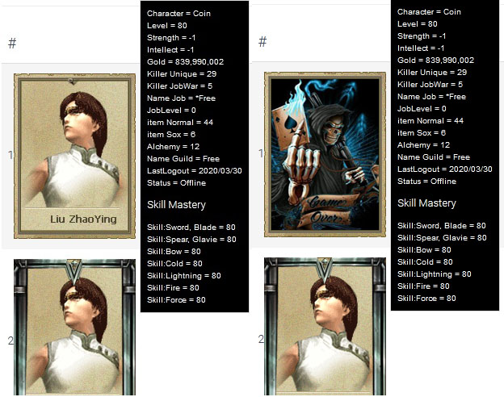Click the Game Over banner on the reaper card

point(326,211)
